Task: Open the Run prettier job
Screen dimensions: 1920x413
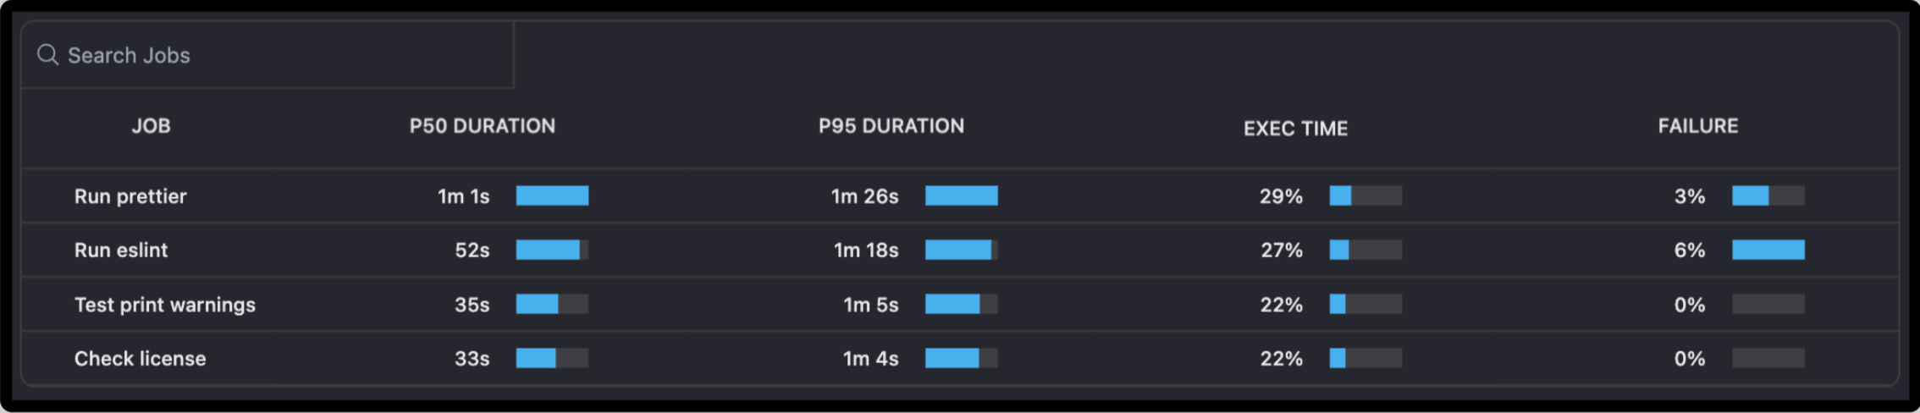Action: click(130, 196)
